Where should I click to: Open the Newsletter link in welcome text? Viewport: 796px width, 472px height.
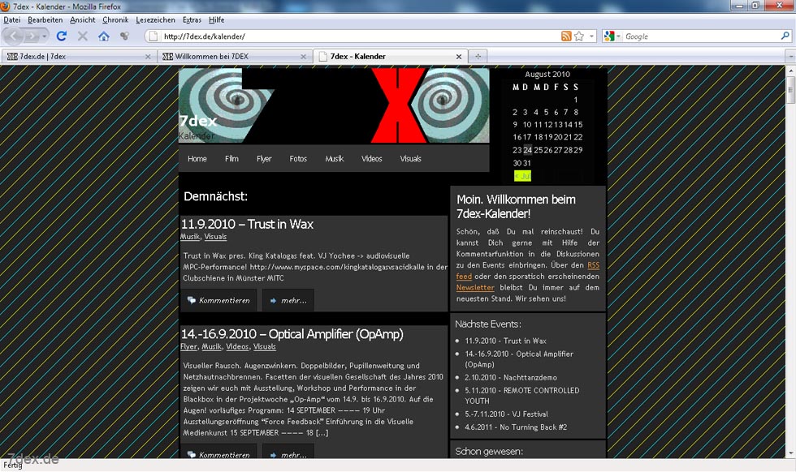pos(475,287)
